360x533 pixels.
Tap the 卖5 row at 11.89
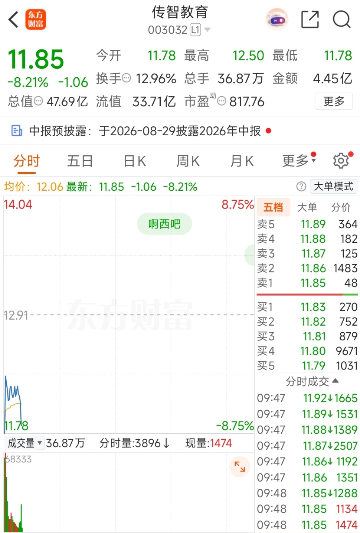pyautogui.click(x=307, y=224)
